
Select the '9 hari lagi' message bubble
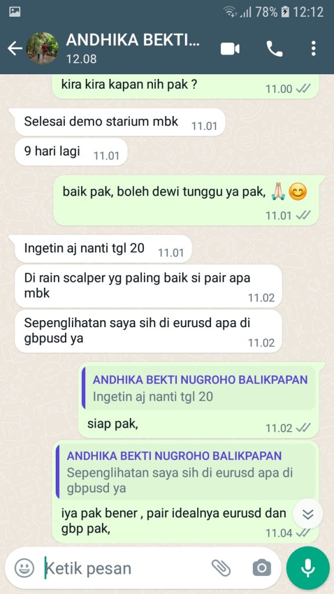tap(71, 152)
